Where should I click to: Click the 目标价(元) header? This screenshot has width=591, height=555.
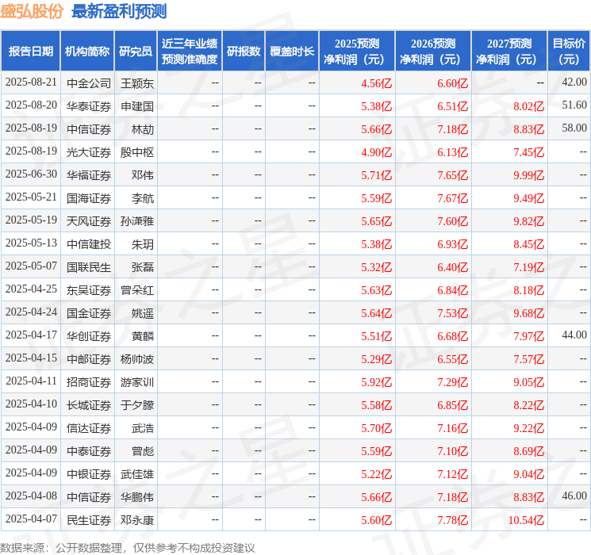[569, 52]
